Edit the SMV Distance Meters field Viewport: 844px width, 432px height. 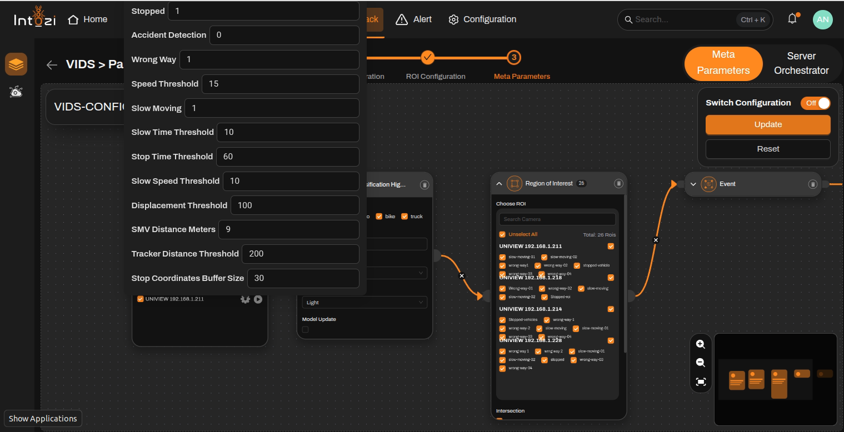pos(288,229)
